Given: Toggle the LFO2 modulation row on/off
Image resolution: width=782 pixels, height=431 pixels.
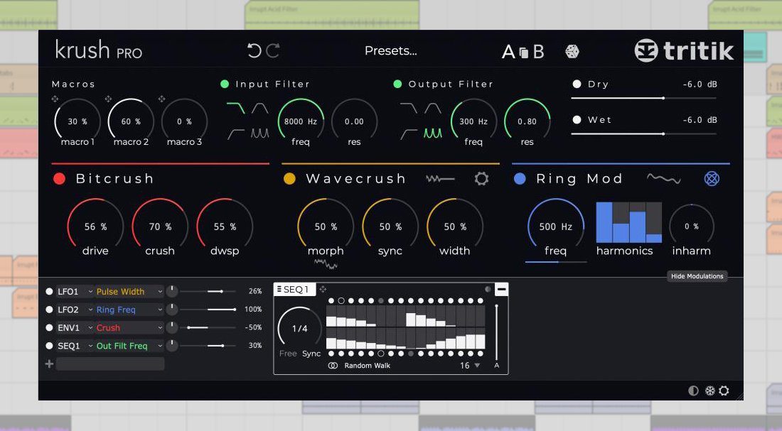Looking at the screenshot, I should (49, 310).
